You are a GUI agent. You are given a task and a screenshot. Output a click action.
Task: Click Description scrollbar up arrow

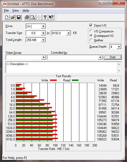pos(119,64)
